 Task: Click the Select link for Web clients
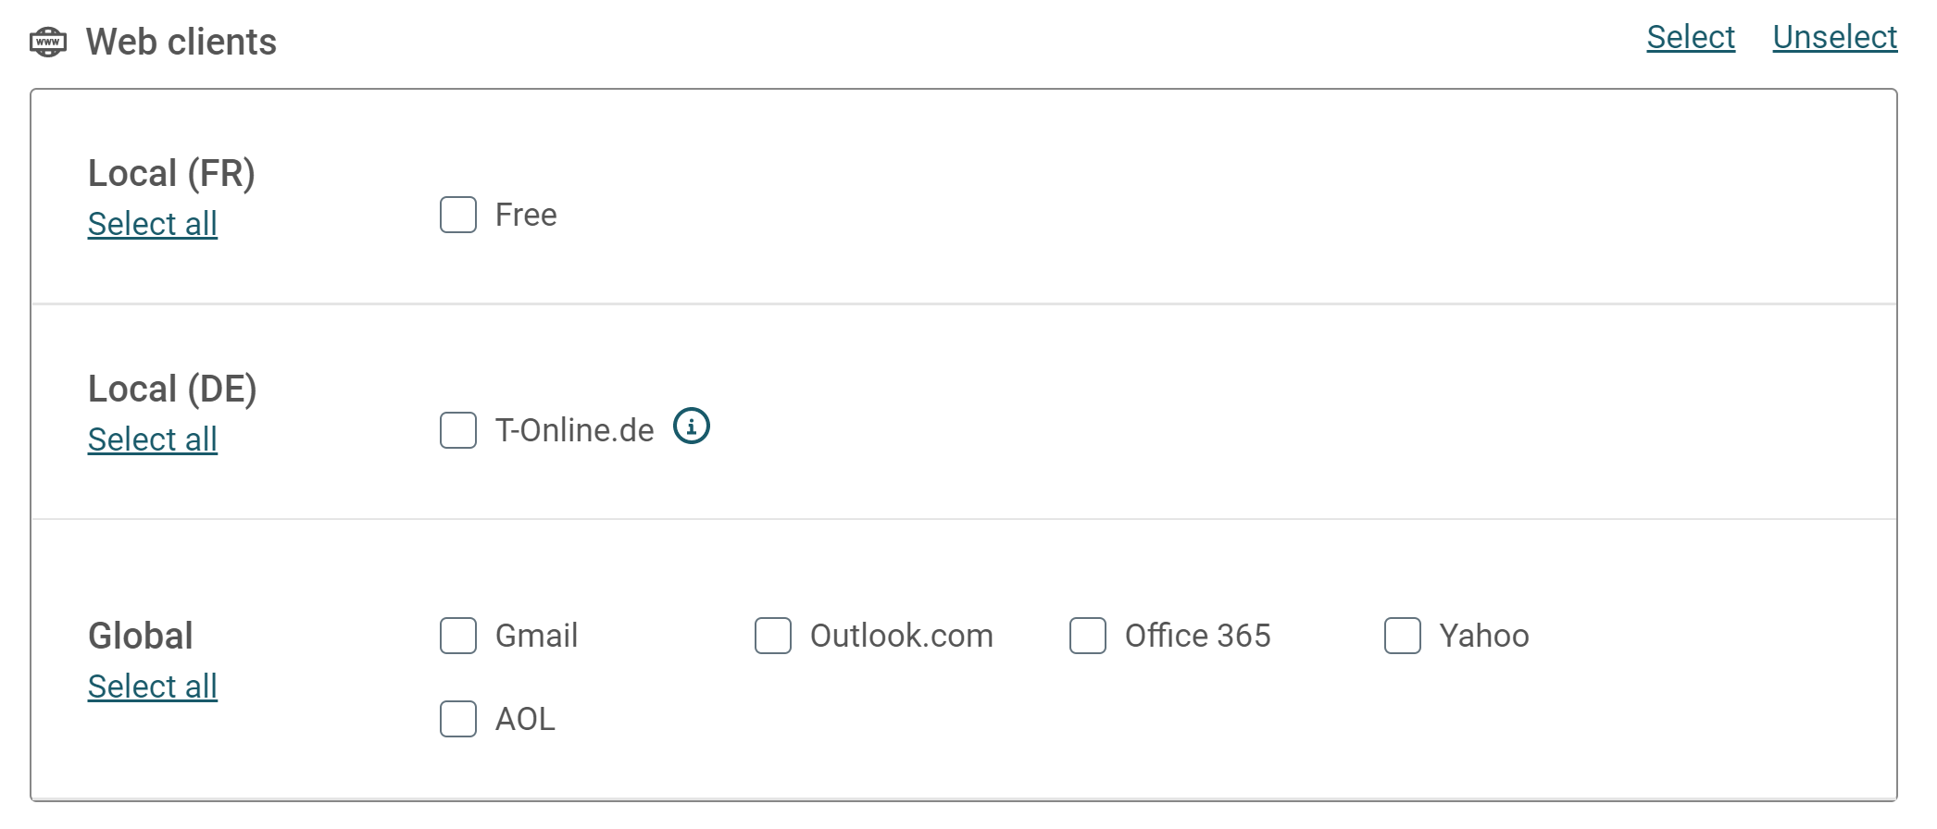click(1691, 37)
